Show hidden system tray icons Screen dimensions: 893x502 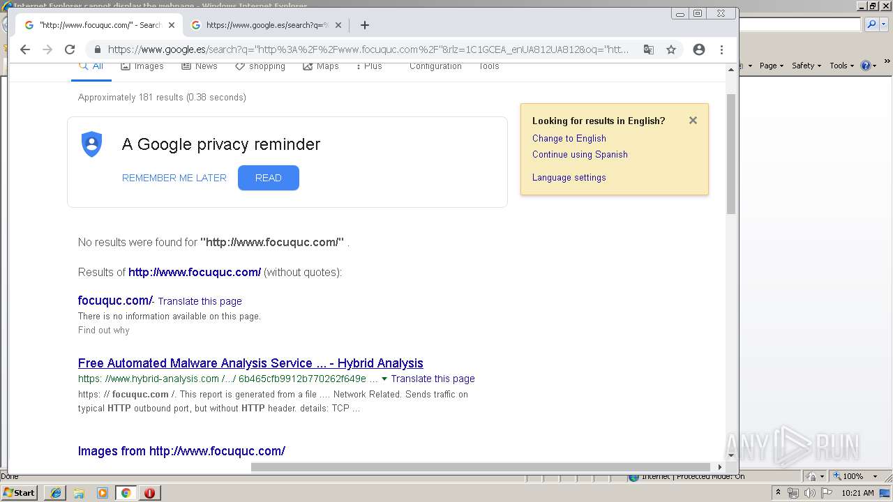(778, 492)
